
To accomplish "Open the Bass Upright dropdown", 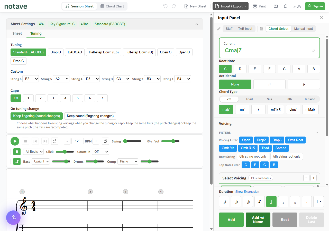I will 41,161.
